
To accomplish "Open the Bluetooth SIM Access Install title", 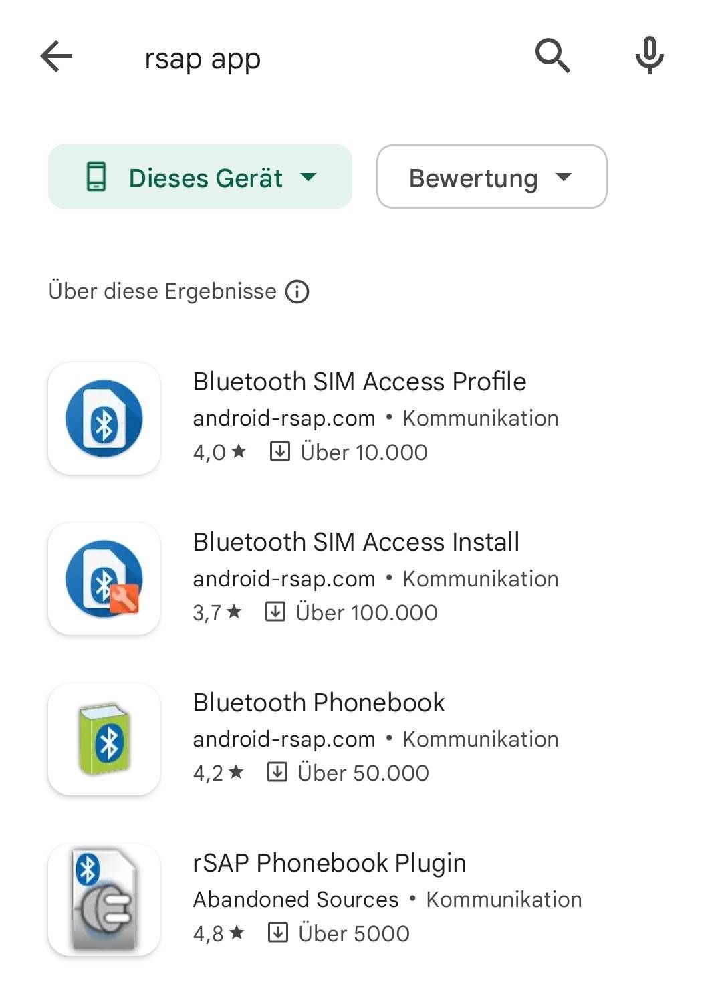I will [x=356, y=542].
